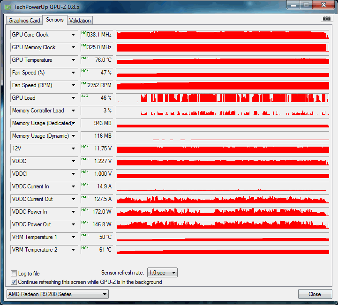Open the Memory Usage (Dedicated) dropdown
The image size is (338, 305).
(73, 123)
